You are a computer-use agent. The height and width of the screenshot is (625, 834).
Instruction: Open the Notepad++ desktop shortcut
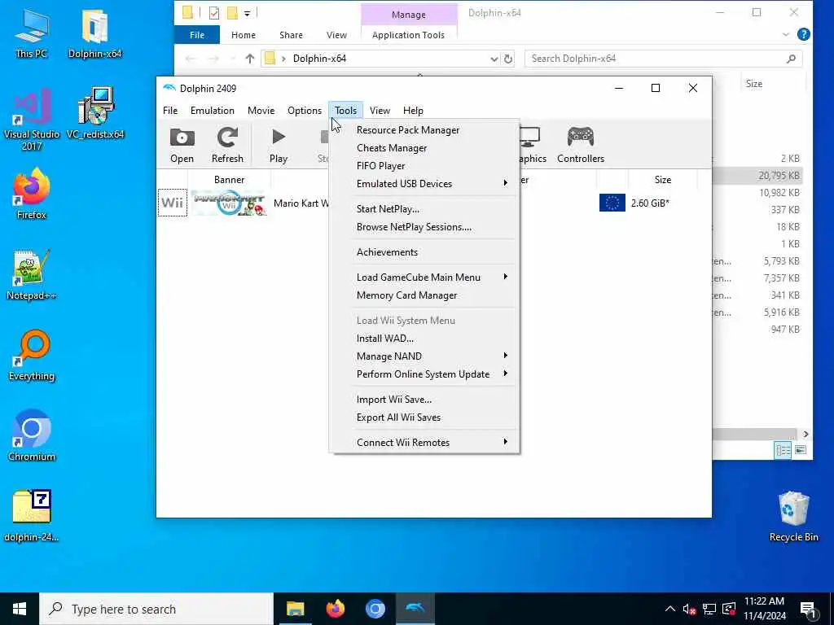(32, 274)
